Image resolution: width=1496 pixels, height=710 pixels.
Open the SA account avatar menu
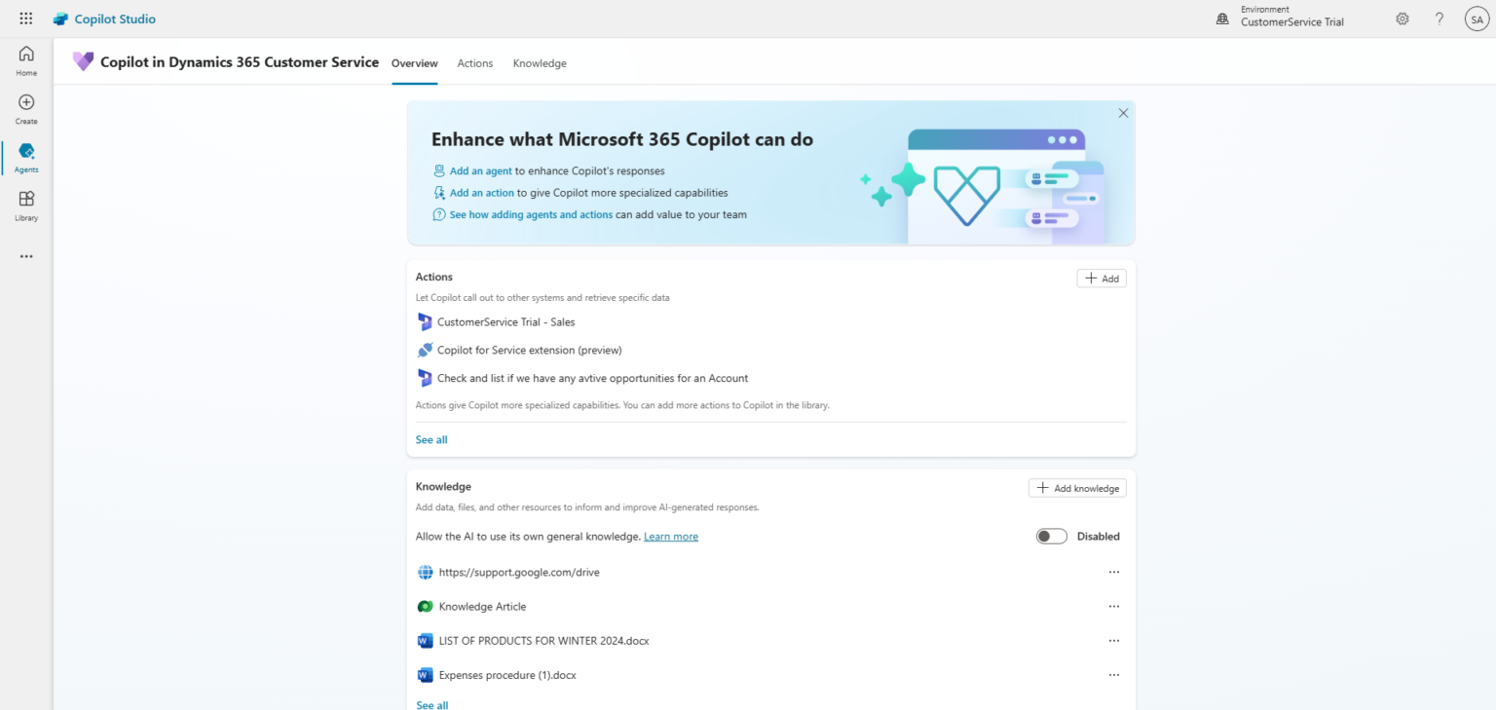point(1477,18)
